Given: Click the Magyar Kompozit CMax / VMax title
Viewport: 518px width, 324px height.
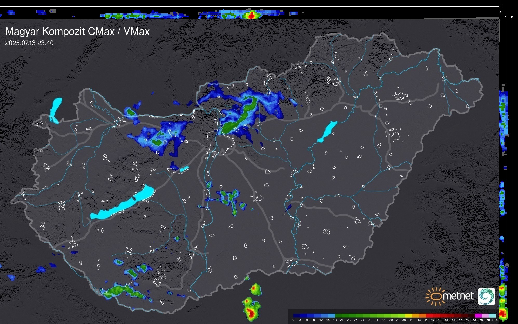Looking at the screenshot, I should 77,31.
